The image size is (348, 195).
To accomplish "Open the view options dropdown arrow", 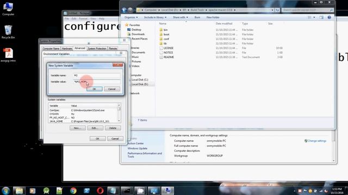I will (x=314, y=17).
